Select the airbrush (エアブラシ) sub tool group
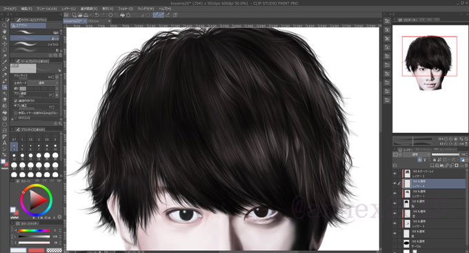 [28, 26]
